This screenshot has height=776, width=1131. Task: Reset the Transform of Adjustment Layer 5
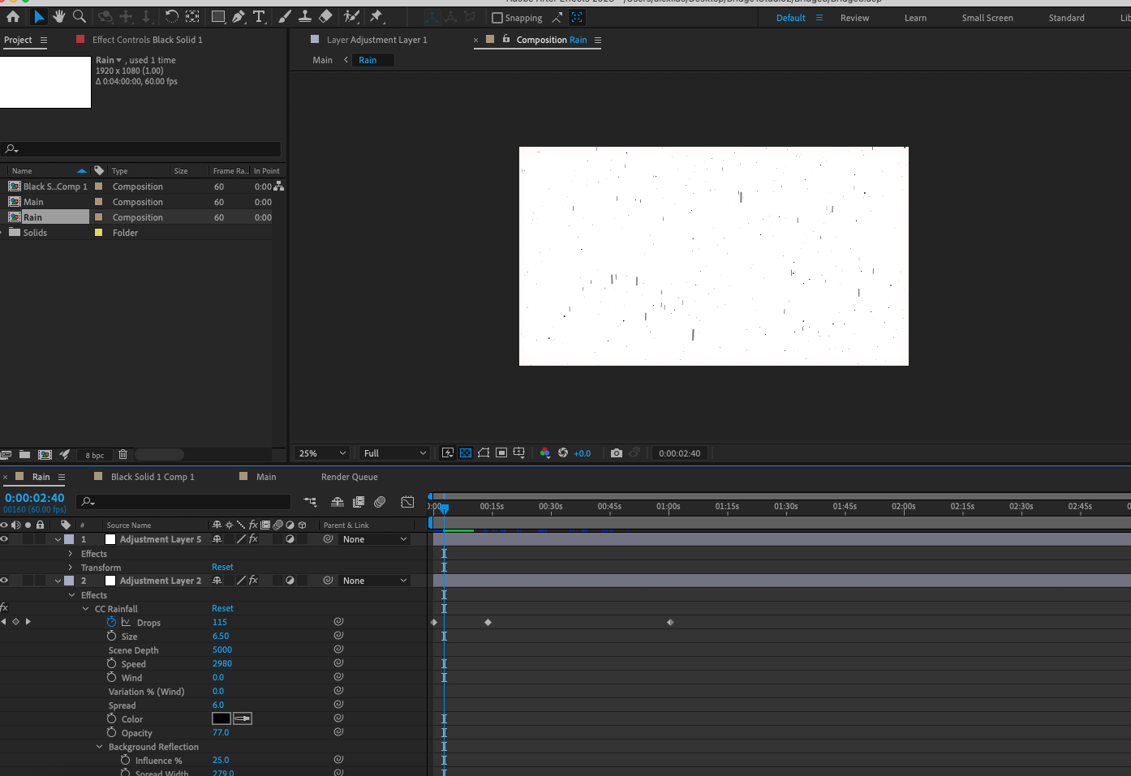click(222, 567)
